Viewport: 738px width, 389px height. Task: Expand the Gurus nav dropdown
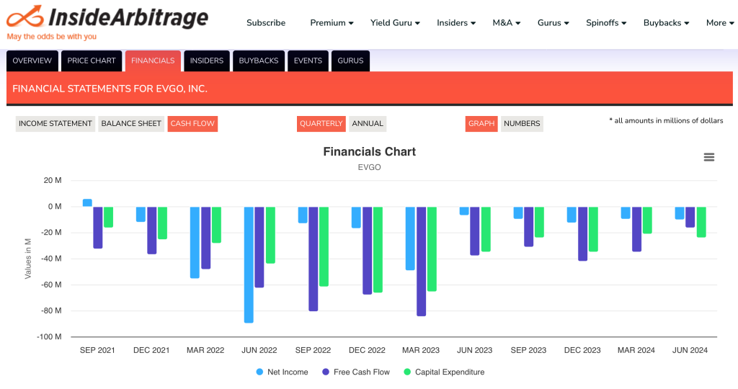[553, 22]
